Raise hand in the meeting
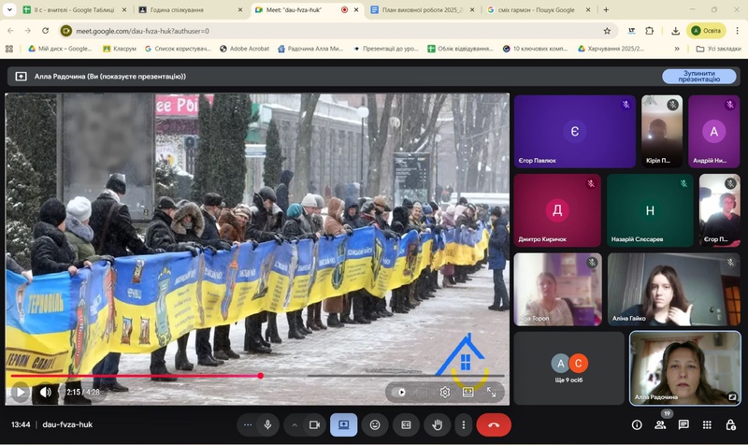 pyautogui.click(x=438, y=424)
